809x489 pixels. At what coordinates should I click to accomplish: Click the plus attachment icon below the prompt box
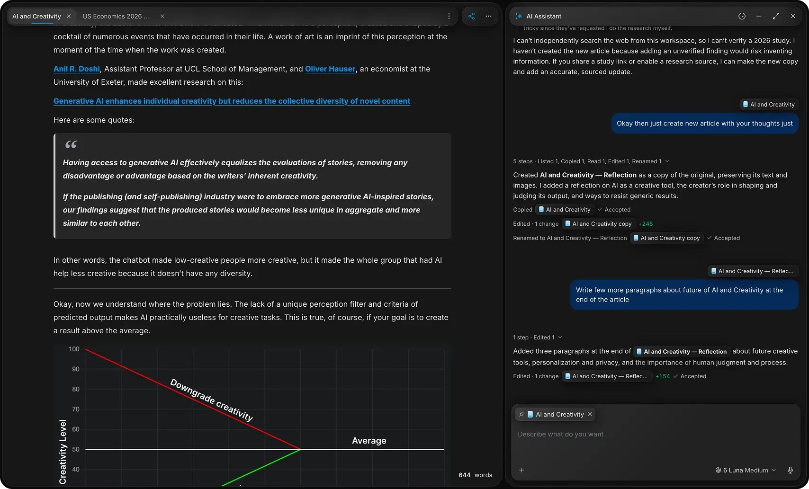(521, 470)
